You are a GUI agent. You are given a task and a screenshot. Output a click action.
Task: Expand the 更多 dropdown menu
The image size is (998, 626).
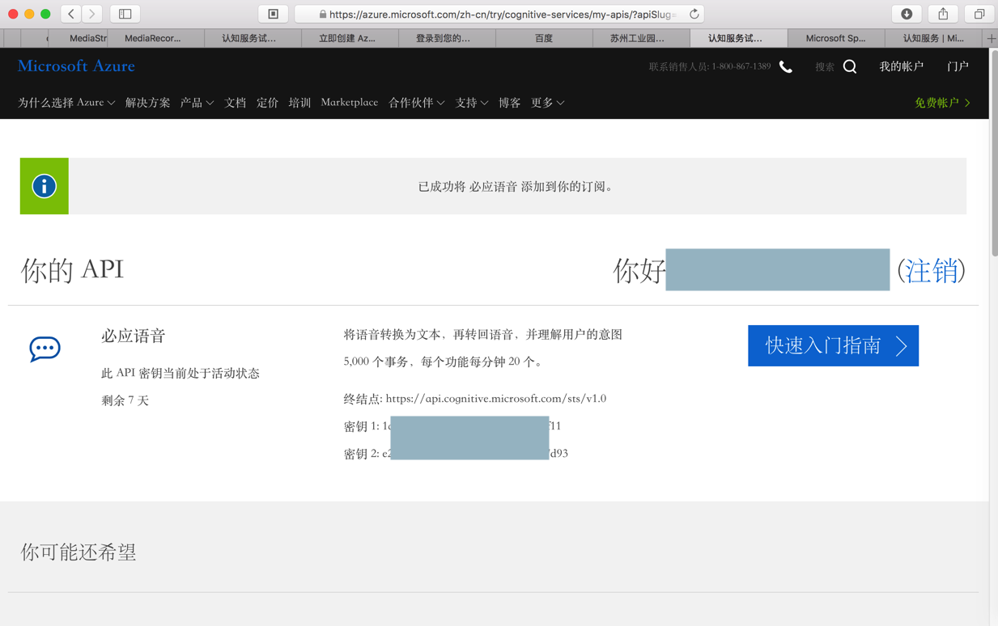point(547,103)
